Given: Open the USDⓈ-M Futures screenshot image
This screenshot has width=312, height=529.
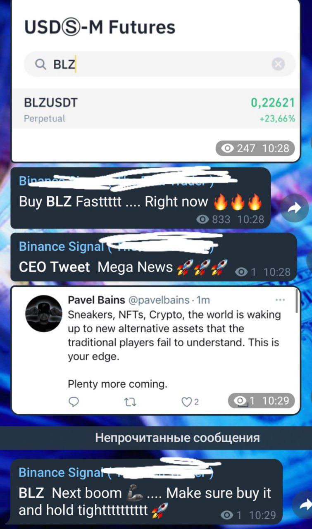Looking at the screenshot, I should [x=156, y=81].
